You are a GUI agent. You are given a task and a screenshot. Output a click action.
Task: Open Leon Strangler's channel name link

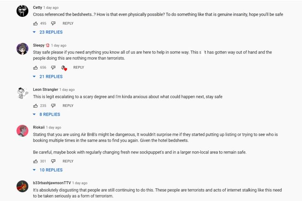point(45,90)
